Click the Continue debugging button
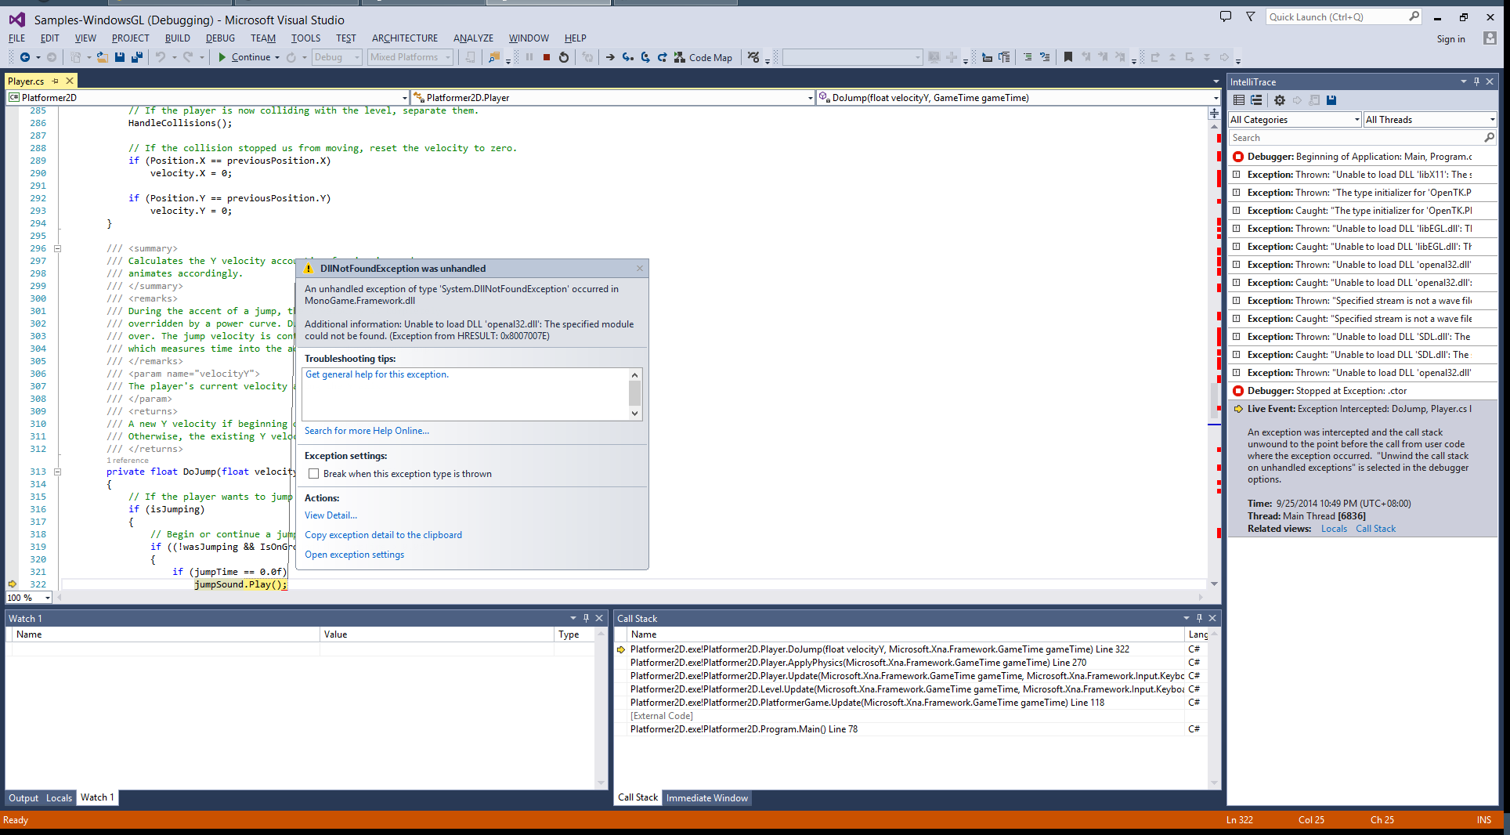 (x=244, y=57)
